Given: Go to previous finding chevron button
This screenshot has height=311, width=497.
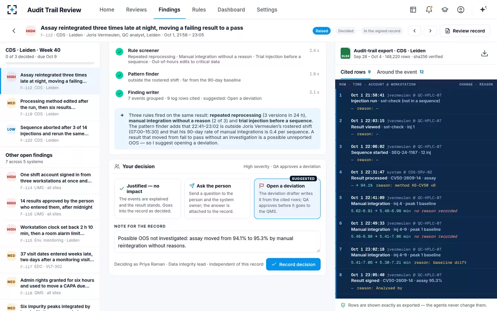Looking at the screenshot, I should 415,31.
